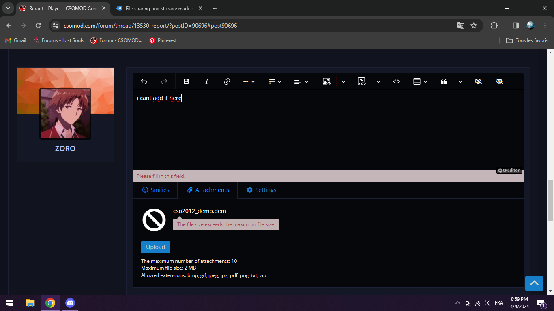Insert a link using the chain icon
The width and height of the screenshot is (554, 311).
[x=227, y=81]
